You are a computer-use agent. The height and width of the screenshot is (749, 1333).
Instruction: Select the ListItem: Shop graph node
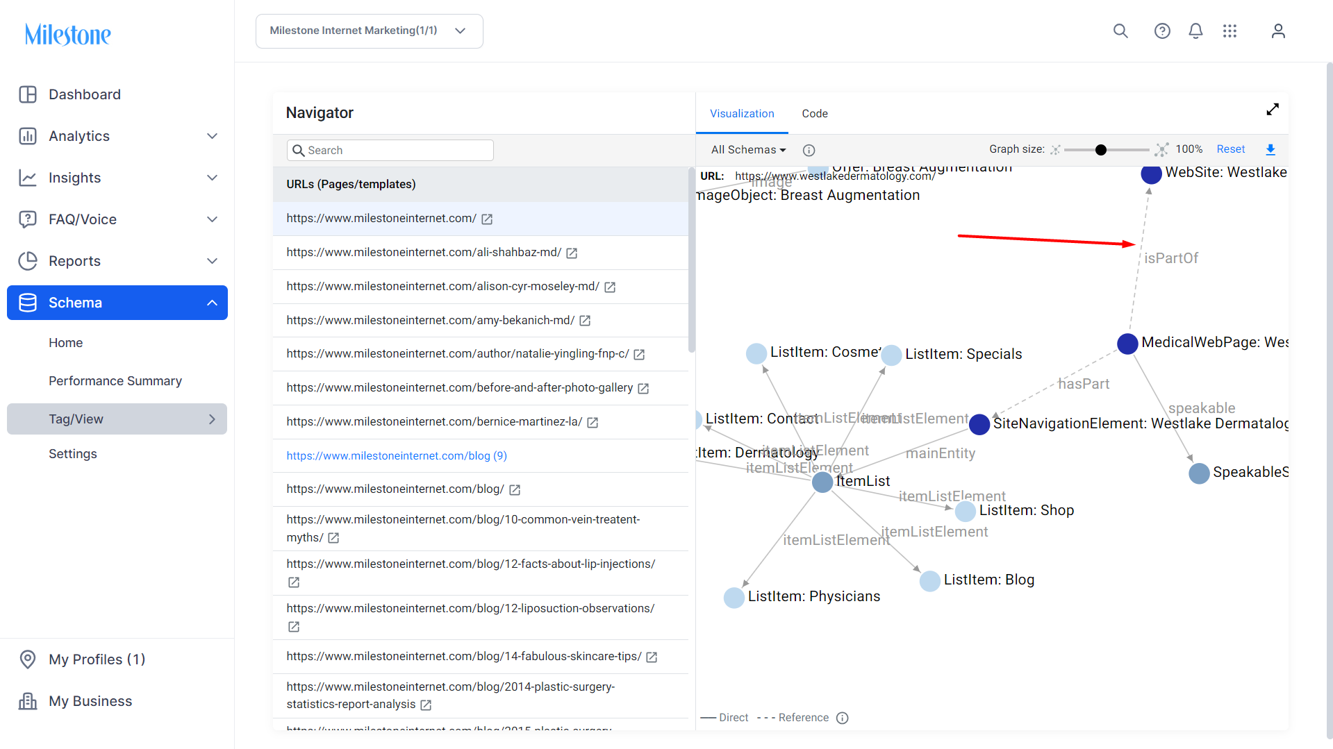pos(966,512)
